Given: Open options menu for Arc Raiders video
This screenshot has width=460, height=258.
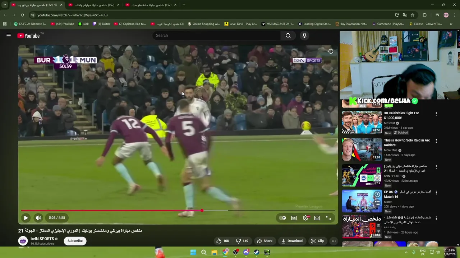Looking at the screenshot, I should click(436, 141).
